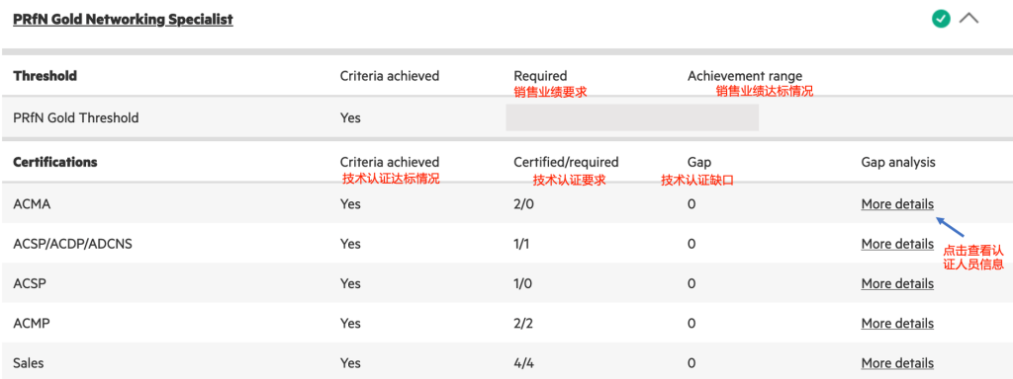Select the ACSP/ACDP/ADCNS row label

(x=73, y=245)
